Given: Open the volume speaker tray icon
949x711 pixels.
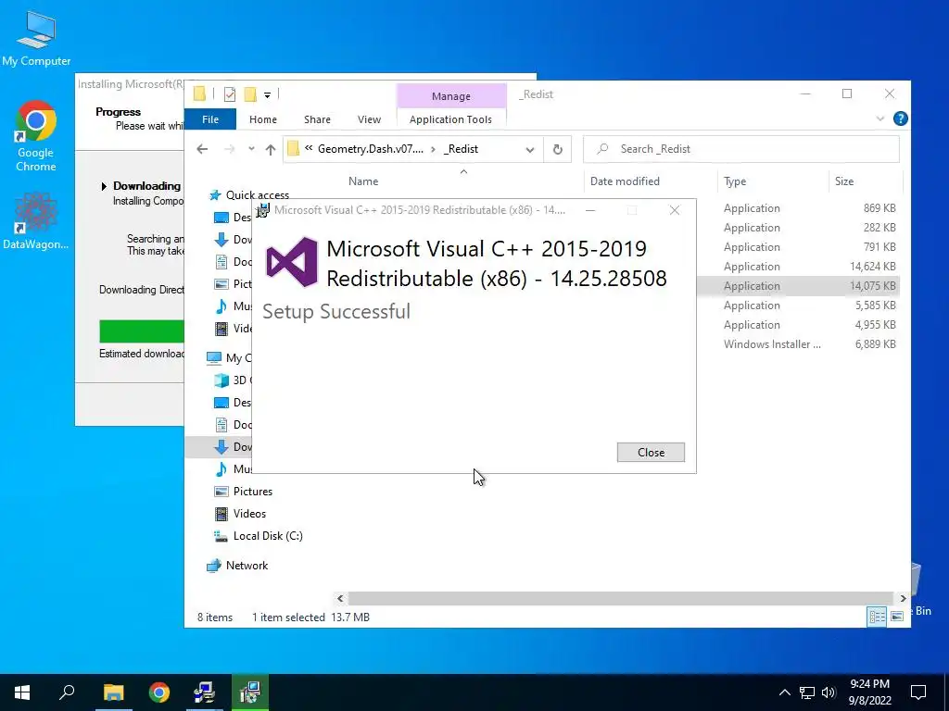Looking at the screenshot, I should coord(829,692).
